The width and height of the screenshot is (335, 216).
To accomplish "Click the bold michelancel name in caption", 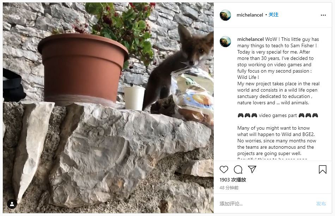I will tap(250, 39).
